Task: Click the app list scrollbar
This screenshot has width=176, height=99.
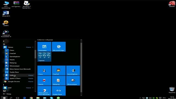Action: click(35, 54)
